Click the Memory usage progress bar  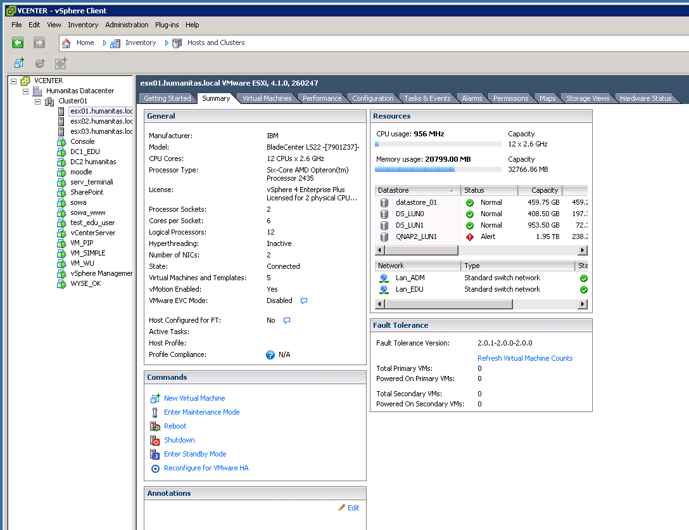point(438,169)
